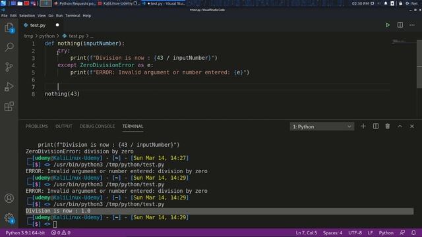422x237 pixels.
Task: Open the Selection menu
Action: (x=27, y=16)
